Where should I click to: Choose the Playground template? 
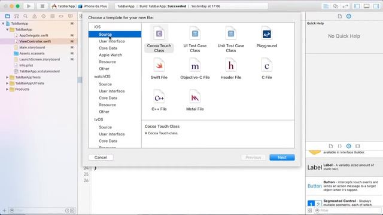pyautogui.click(x=267, y=37)
